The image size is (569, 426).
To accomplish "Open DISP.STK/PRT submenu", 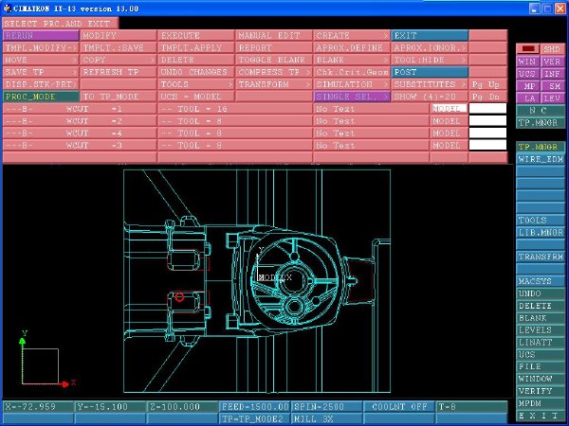I will [x=41, y=84].
